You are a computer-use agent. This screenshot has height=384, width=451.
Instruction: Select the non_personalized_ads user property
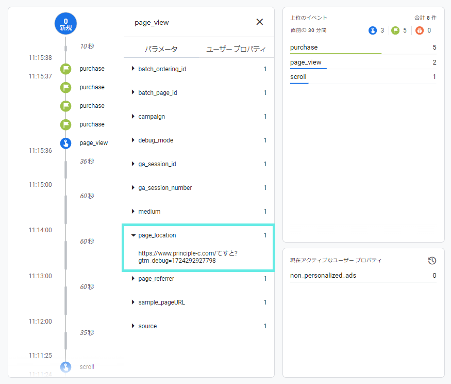(323, 276)
